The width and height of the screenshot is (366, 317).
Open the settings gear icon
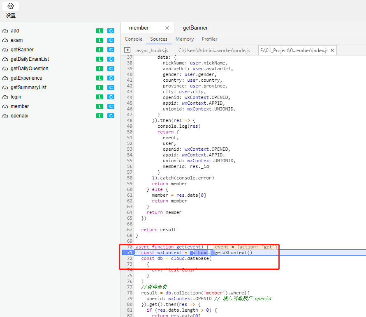click(11, 7)
